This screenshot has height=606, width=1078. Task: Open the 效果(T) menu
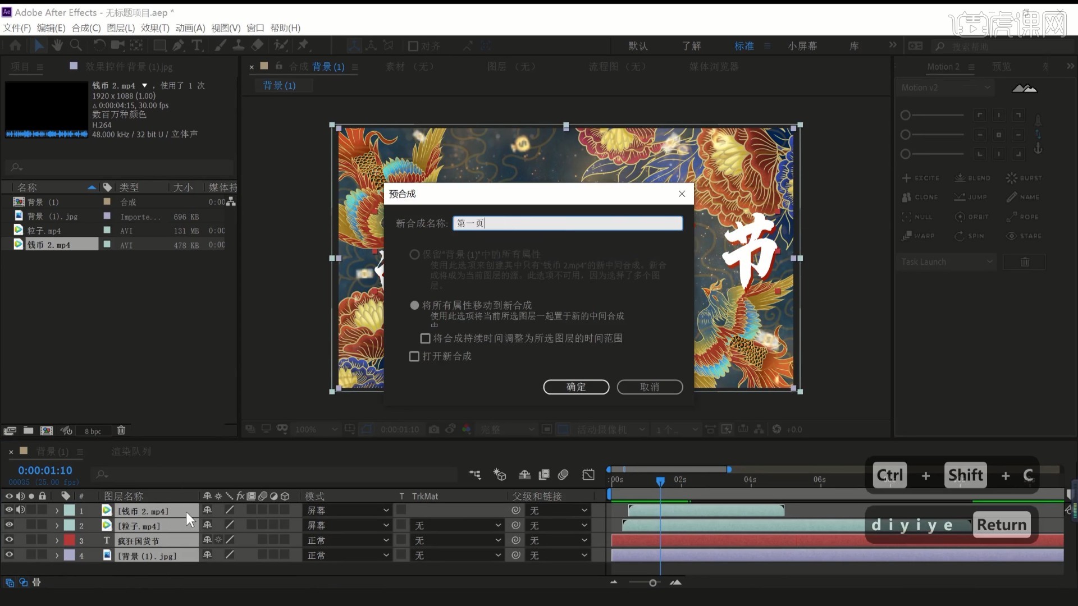(155, 28)
